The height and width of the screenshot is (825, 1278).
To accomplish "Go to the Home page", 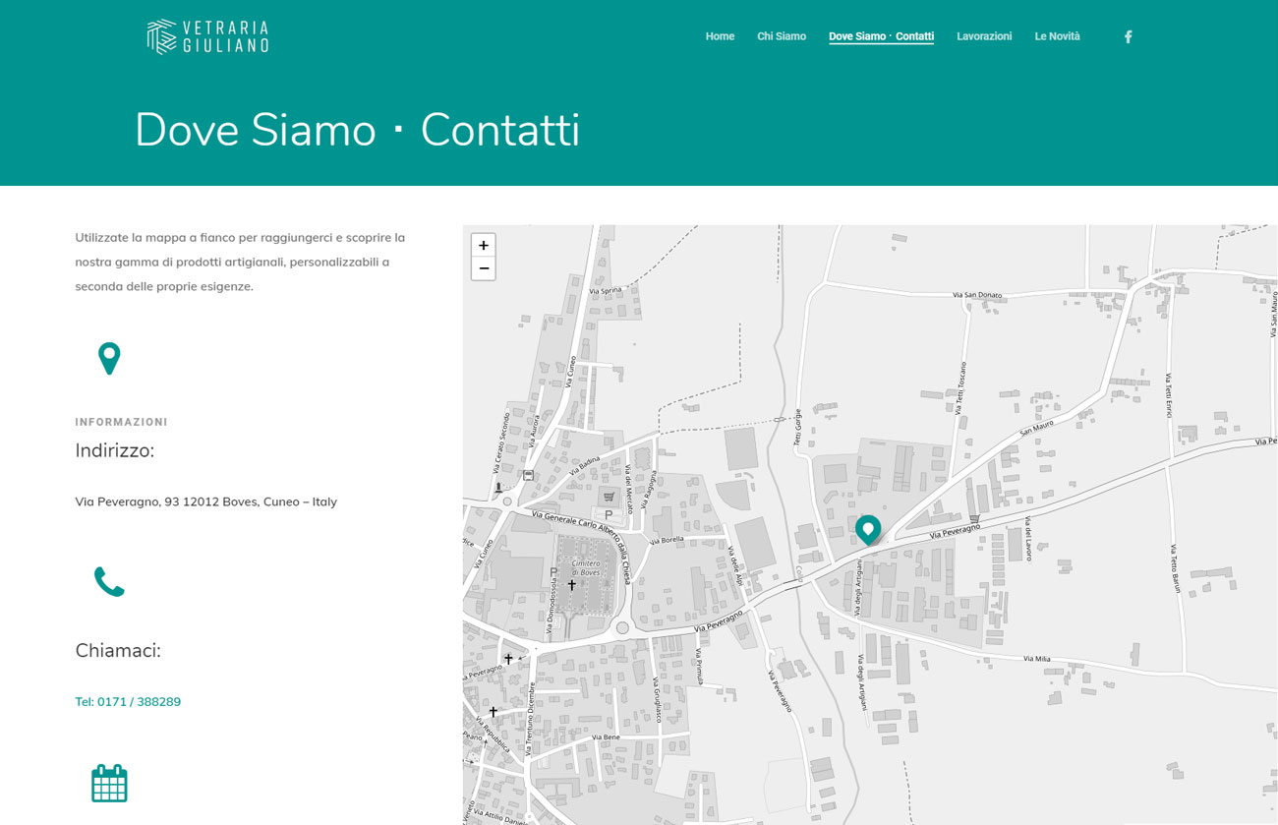I will click(720, 36).
